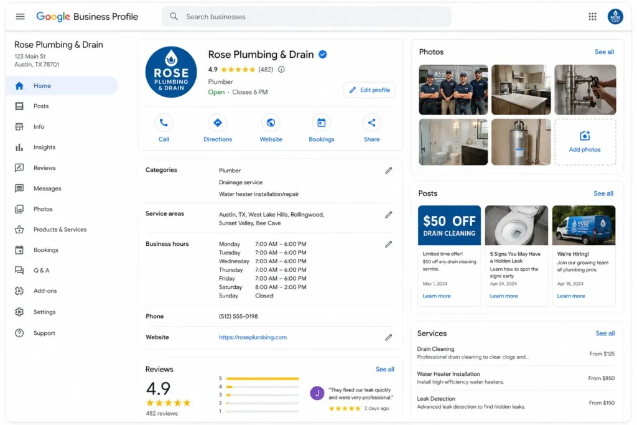Click the Messages icon in sidebar

pyautogui.click(x=19, y=189)
